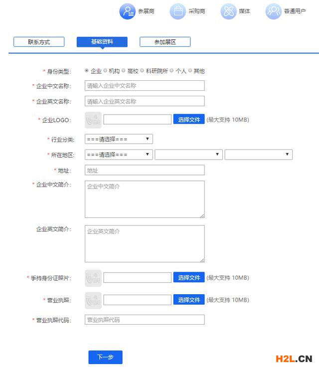
Task: Click the 营业执照 preview thumbnail
Action: 93,300
